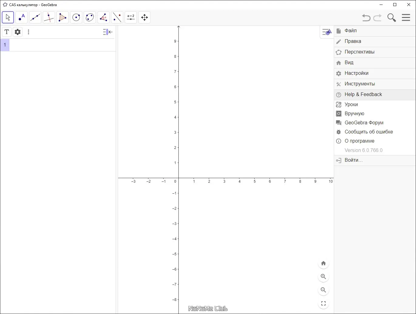Open the search magnifier
The height and width of the screenshot is (314, 416).
point(392,18)
